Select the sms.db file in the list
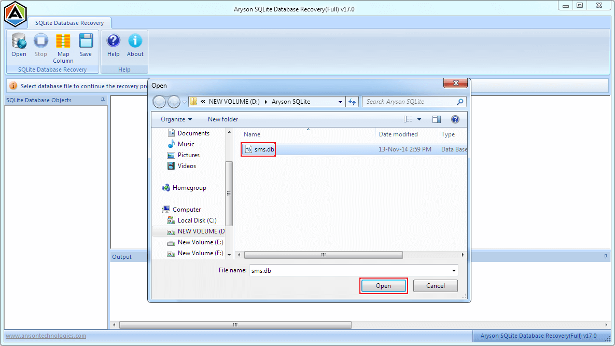This screenshot has height=346, width=615. pos(258,149)
